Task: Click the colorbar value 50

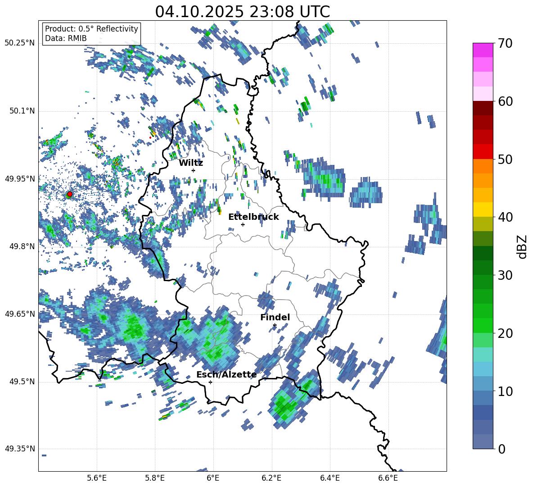Action: 505,159
